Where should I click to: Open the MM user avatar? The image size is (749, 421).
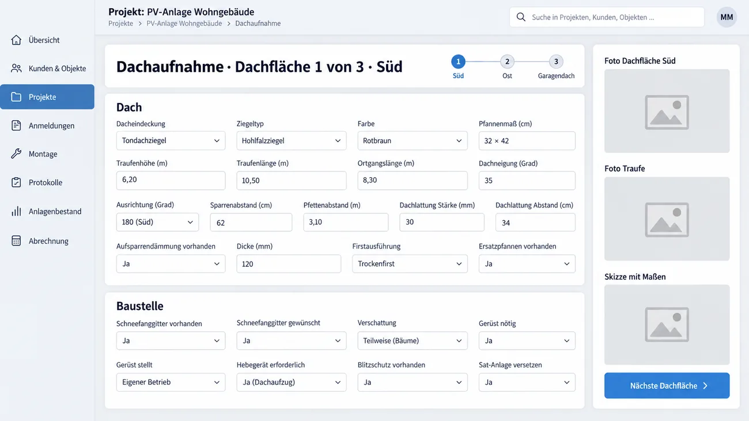tap(727, 17)
